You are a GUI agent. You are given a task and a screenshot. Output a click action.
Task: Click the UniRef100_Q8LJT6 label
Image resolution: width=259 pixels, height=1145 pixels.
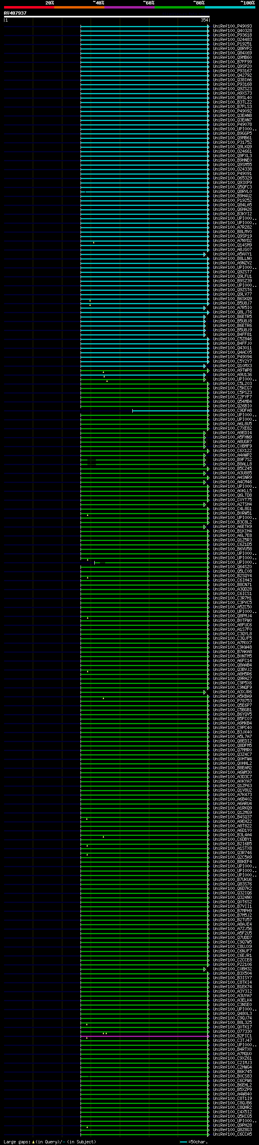click(232, 312)
